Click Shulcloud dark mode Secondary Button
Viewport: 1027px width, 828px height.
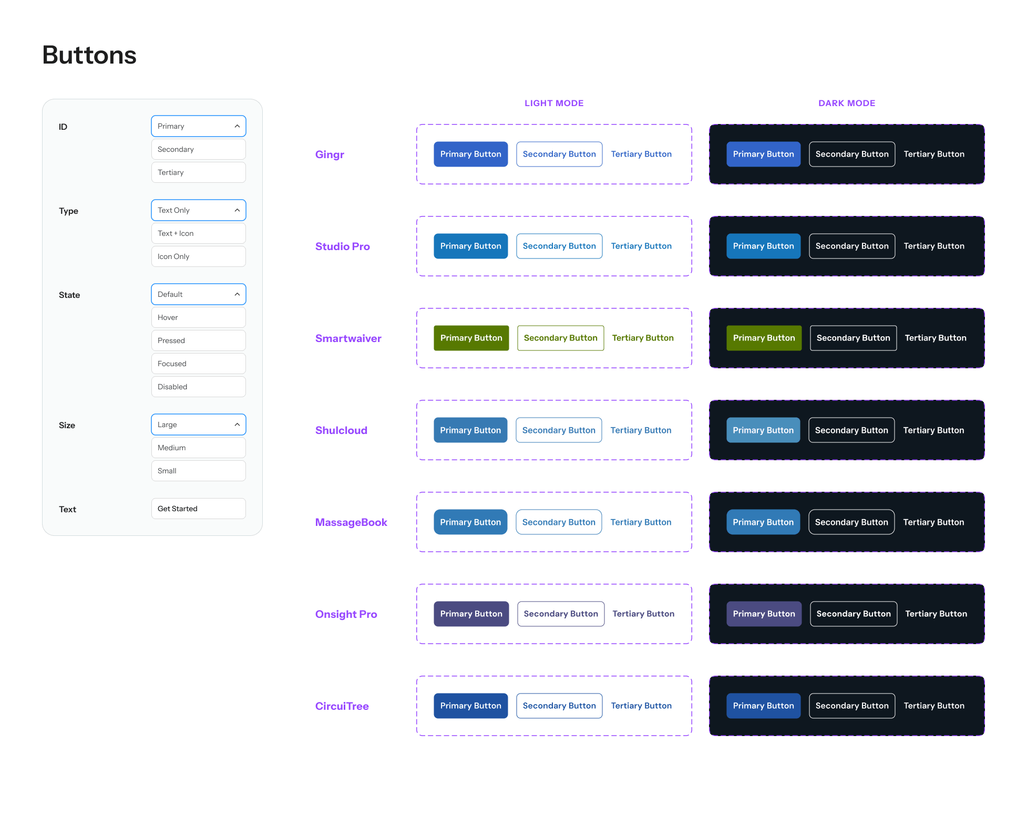[x=851, y=430]
